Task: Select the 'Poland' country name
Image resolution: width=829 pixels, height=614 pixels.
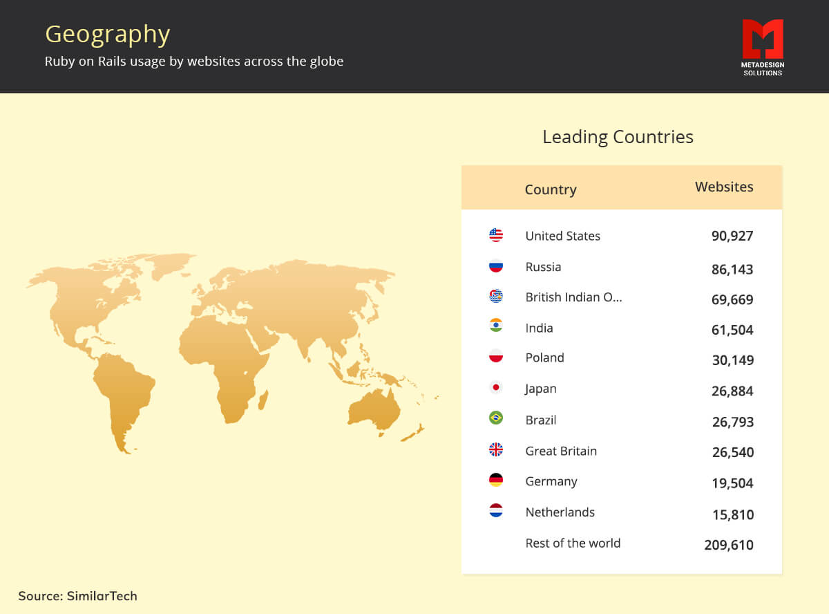Action: (544, 357)
